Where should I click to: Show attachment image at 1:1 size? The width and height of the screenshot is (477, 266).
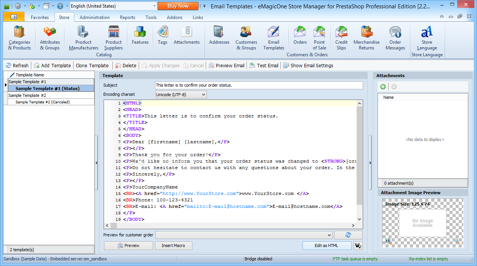click(388, 241)
